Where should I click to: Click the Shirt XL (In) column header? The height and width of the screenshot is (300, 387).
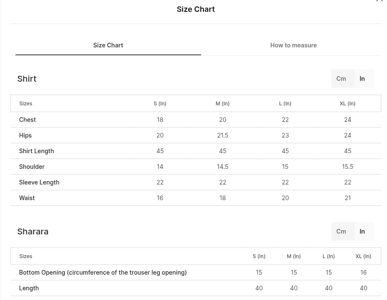(348, 103)
